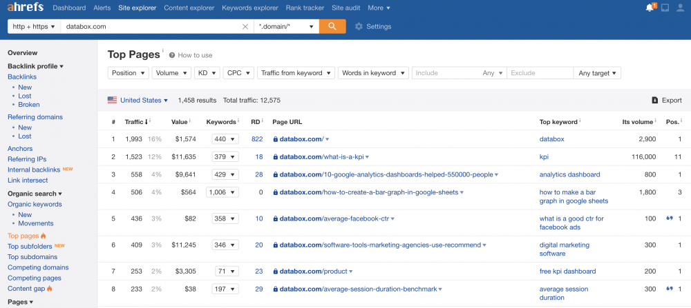Expand the Position filter dropdown
691x308 pixels.
pyautogui.click(x=129, y=73)
